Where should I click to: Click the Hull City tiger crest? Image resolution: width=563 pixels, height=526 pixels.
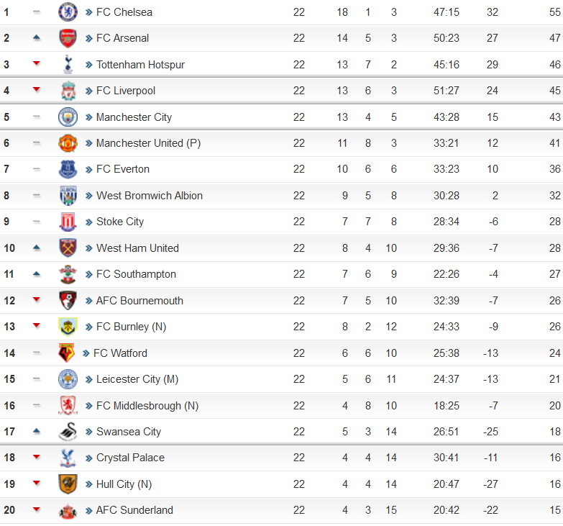[68, 484]
